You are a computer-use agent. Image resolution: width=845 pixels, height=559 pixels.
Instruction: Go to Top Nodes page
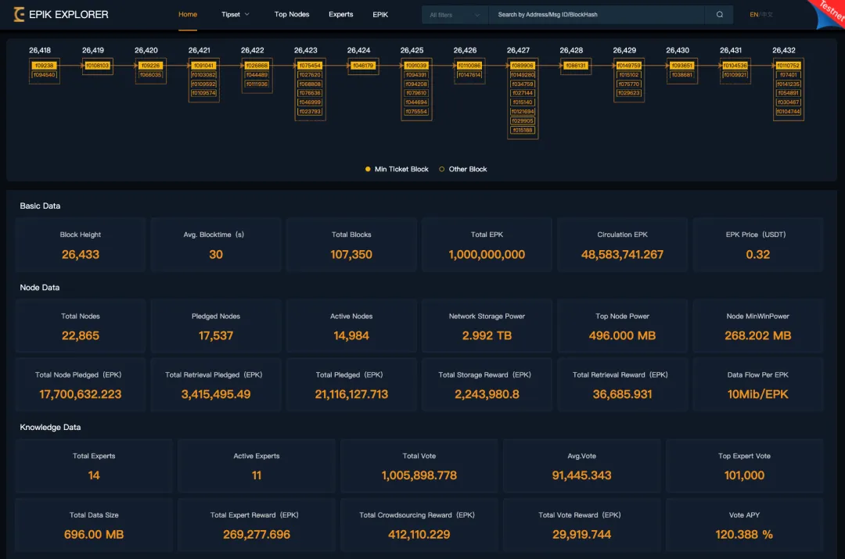(292, 15)
